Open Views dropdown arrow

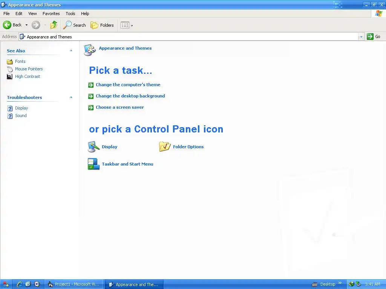click(132, 26)
